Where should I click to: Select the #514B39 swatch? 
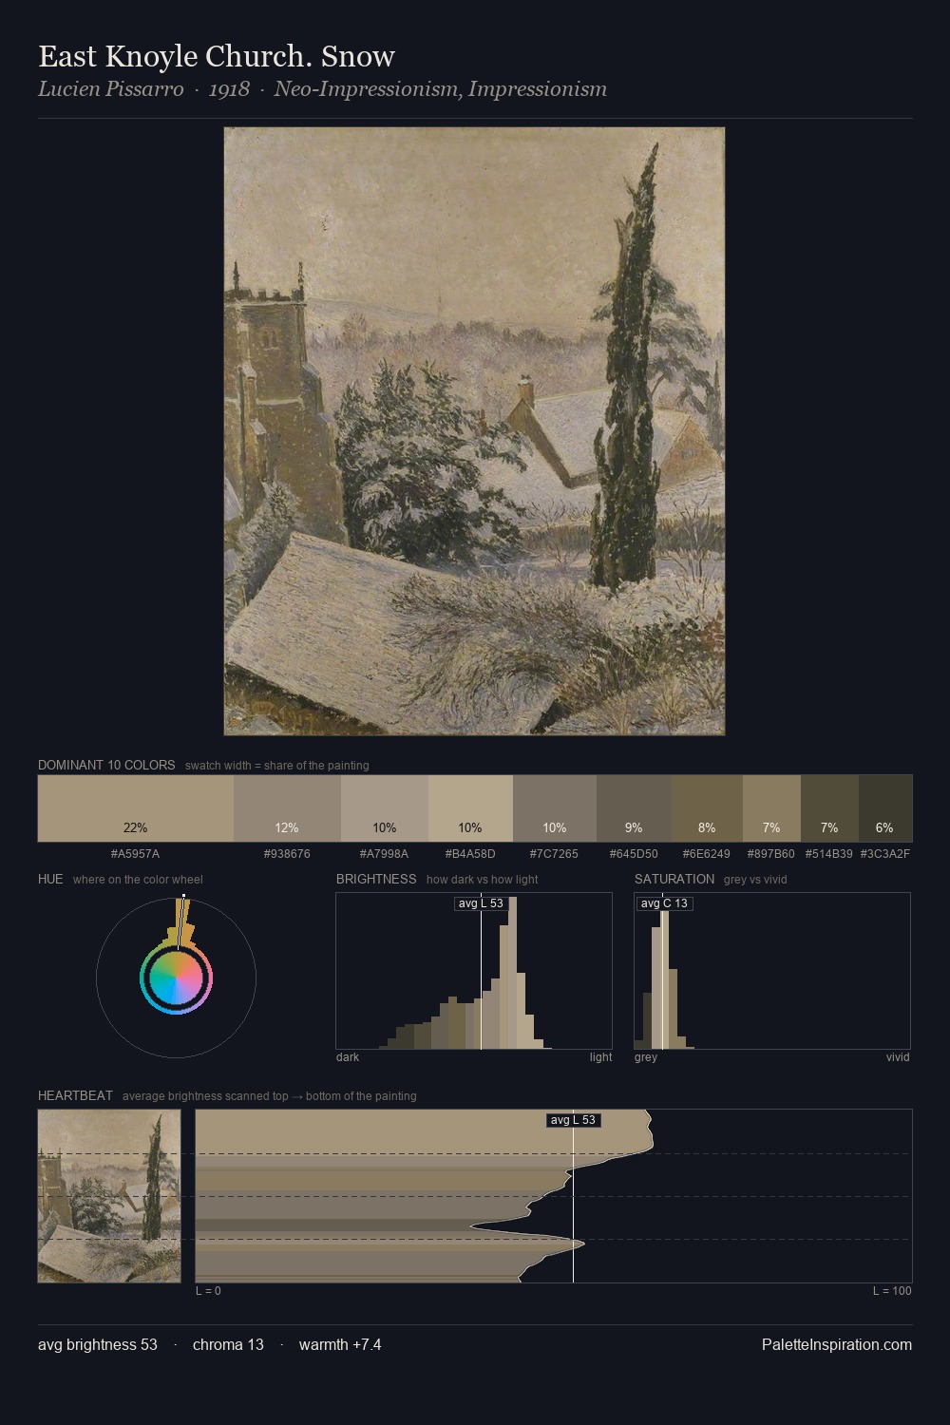coord(829,808)
